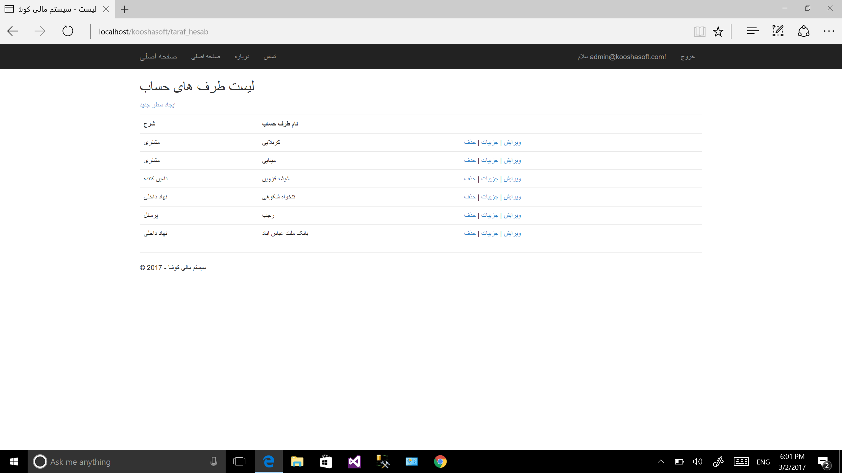
Task: Open Edge's More actions ellipsis menu
Action: click(829, 31)
